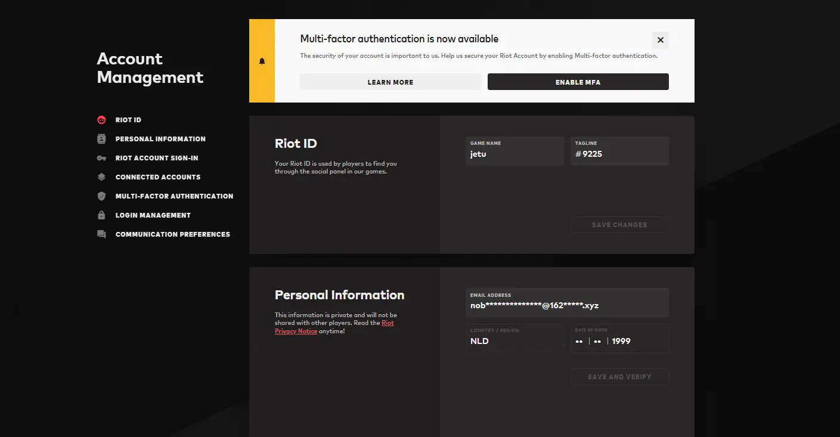
Task: Click the first masked date of birth segment
Action: 579,341
